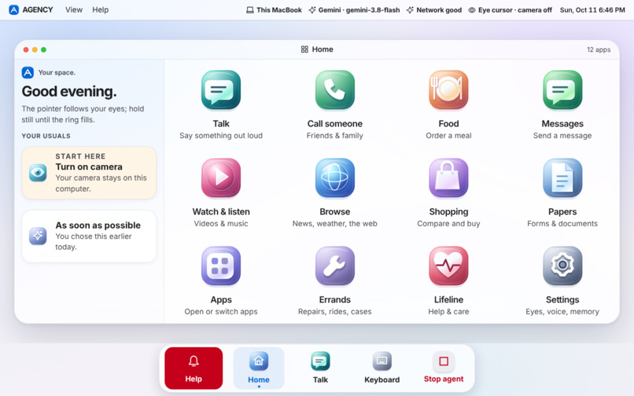Open the Help menu in menu bar
The image size is (634, 396).
100,9
